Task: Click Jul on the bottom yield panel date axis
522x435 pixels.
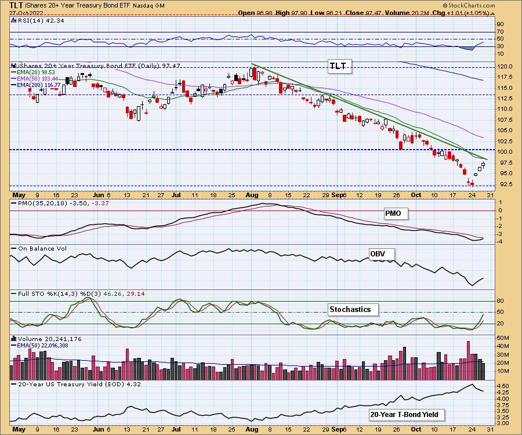Action: (x=176, y=429)
